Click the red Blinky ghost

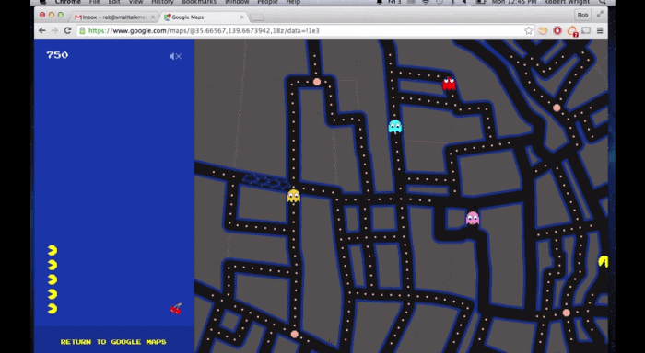(x=449, y=84)
